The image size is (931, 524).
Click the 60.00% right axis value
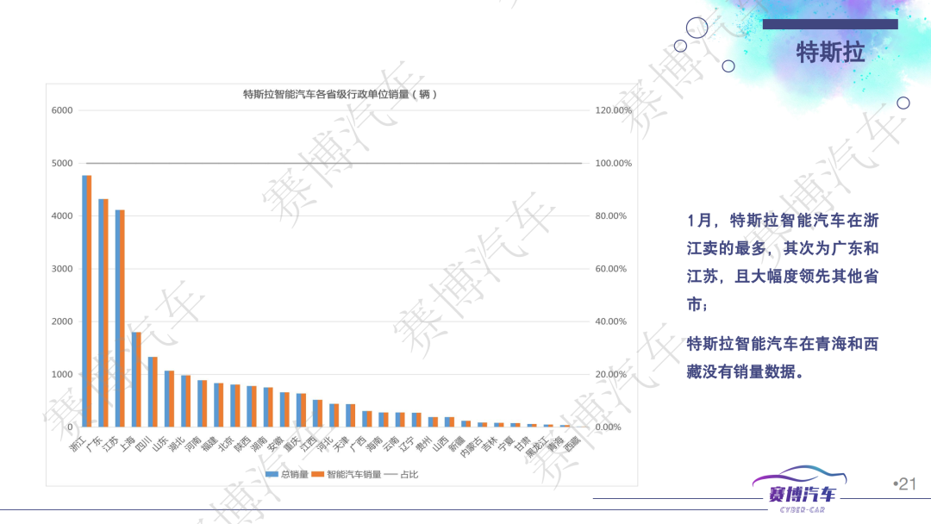tap(611, 269)
